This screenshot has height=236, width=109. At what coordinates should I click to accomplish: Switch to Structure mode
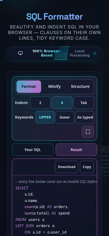tap(80, 87)
